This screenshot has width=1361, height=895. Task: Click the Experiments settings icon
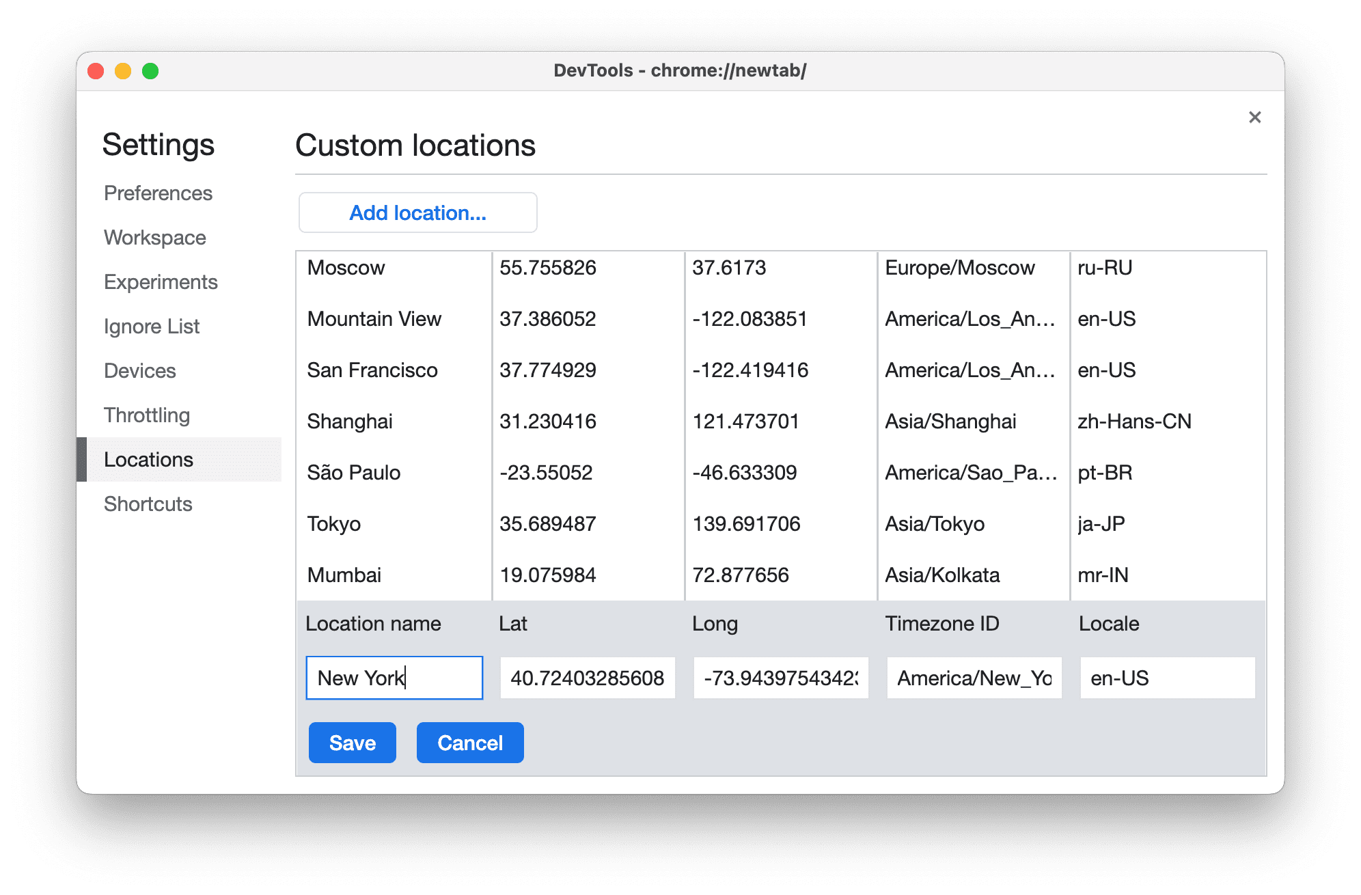(x=160, y=281)
